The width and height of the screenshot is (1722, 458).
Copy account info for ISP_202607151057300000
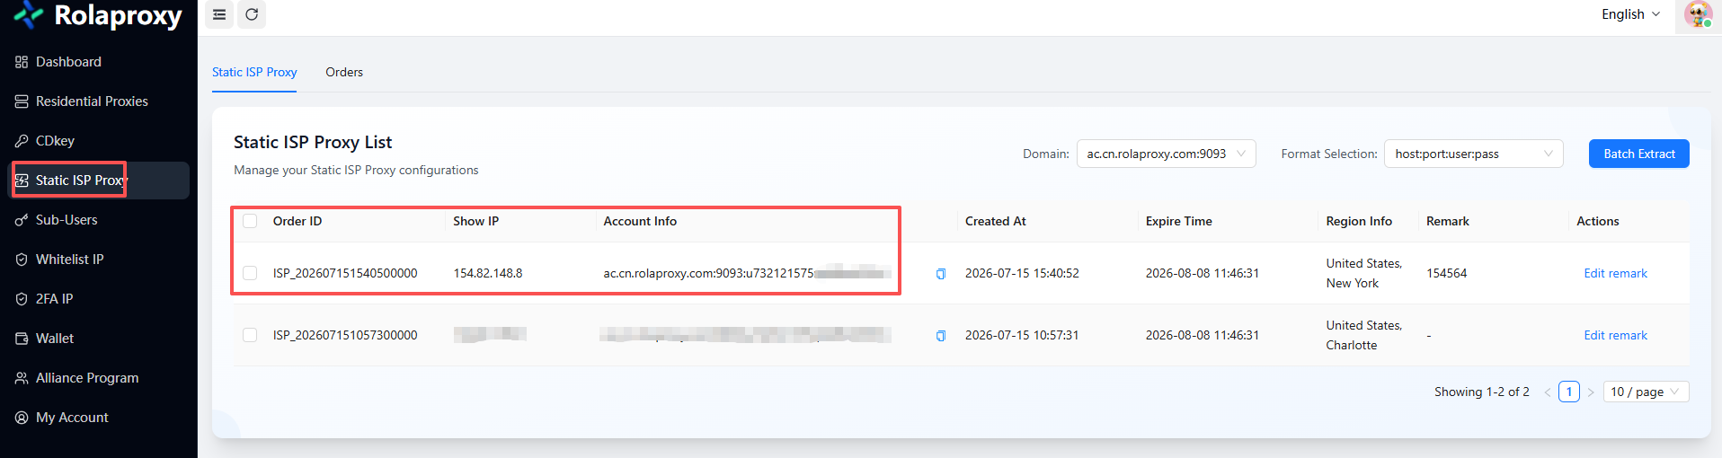pyautogui.click(x=941, y=336)
